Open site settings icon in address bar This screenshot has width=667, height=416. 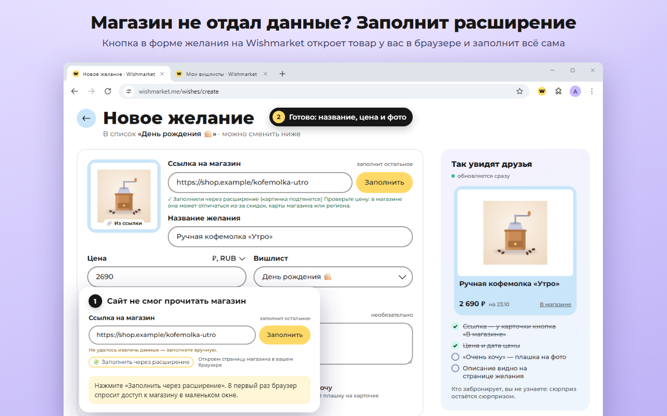click(129, 91)
